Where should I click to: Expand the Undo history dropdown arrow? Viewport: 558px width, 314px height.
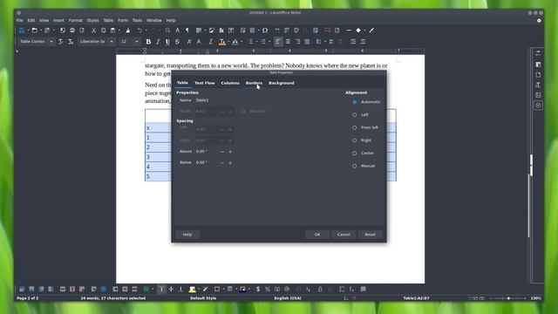tap(146, 31)
